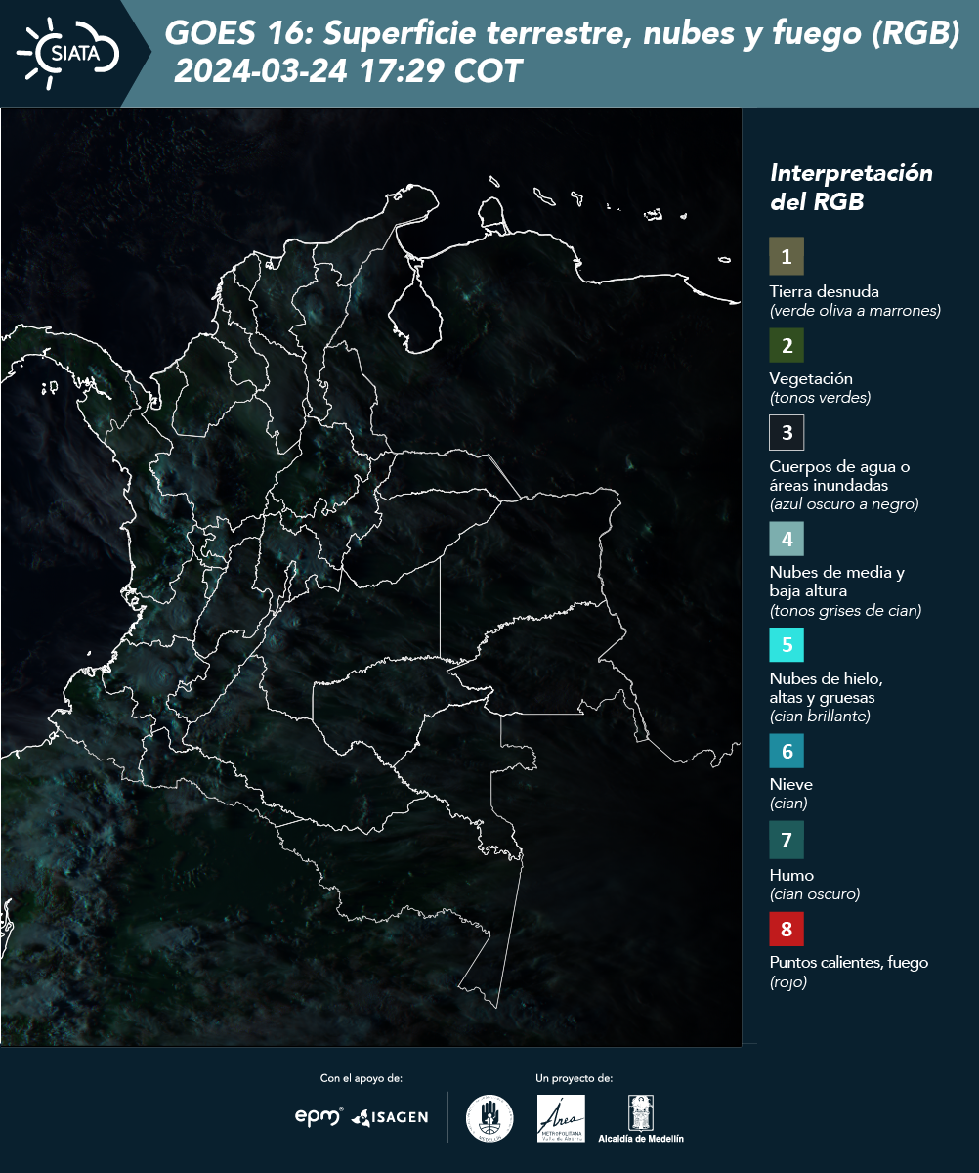Click the EPM logo in footer
The height and width of the screenshot is (1173, 979).
[319, 1115]
